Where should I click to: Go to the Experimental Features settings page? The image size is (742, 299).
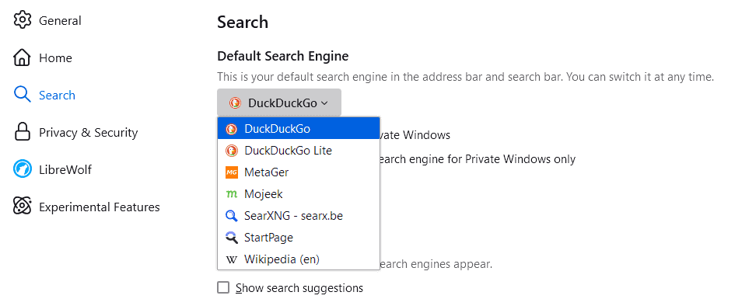86,207
